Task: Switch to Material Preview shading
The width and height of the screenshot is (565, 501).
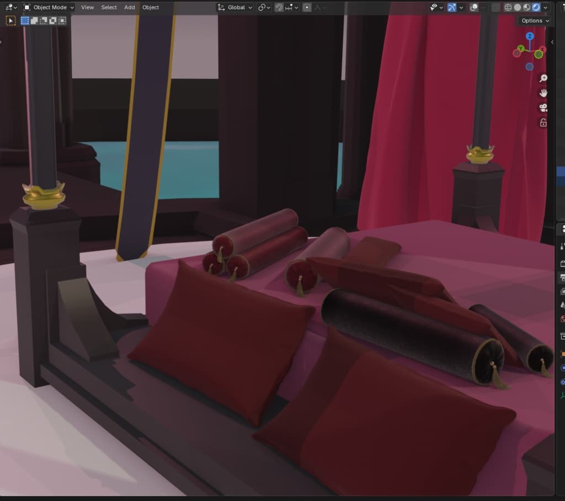Action: point(527,7)
